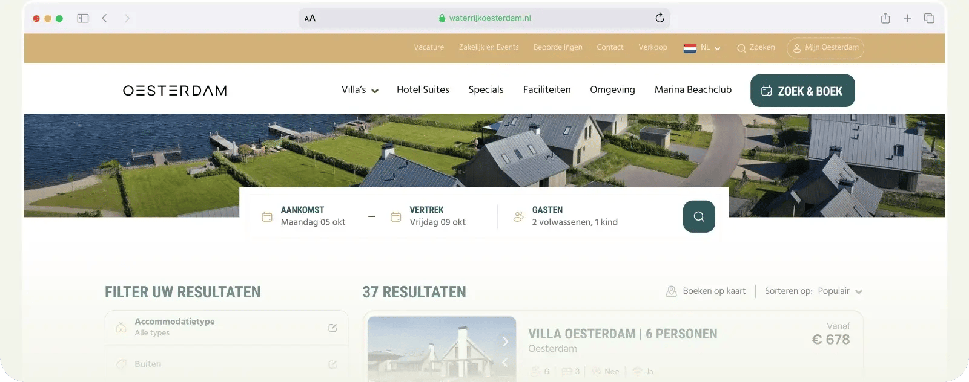The image size is (969, 382).
Task: Change the Gasten selection 2 volwassenen, 1 kind
Action: 575,222
